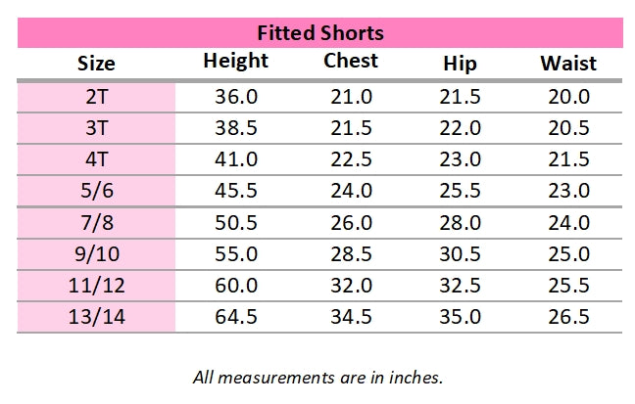This screenshot has width=635, height=404.
Task: Click the 'All measurements are in inches' note
Action: (x=318, y=376)
